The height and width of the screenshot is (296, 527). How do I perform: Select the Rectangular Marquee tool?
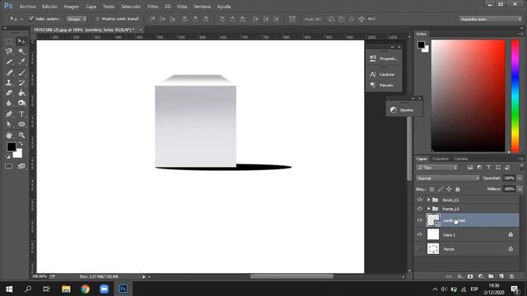(9, 41)
